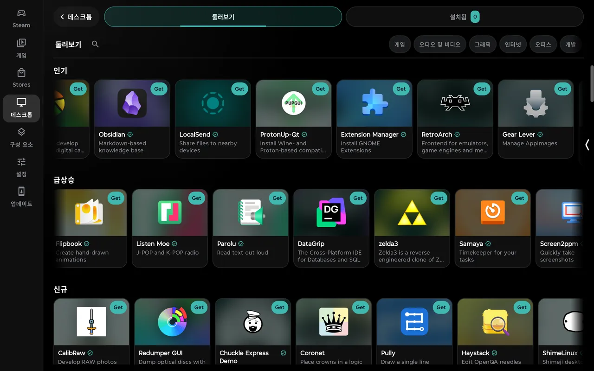Click Get on the DataGrip card

click(x=358, y=198)
